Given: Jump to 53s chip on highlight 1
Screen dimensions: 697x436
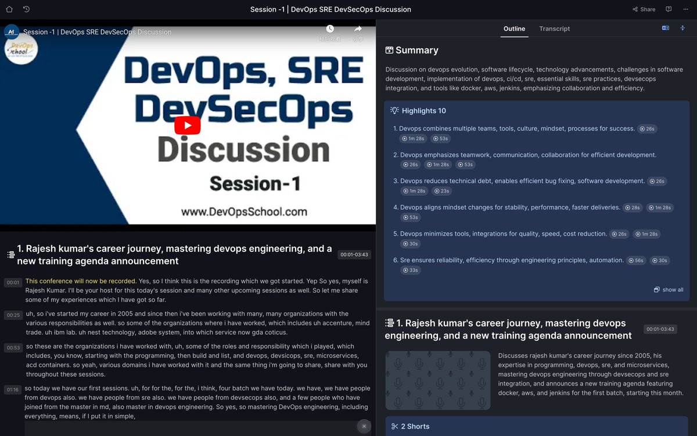Looking at the screenshot, I should pos(440,139).
